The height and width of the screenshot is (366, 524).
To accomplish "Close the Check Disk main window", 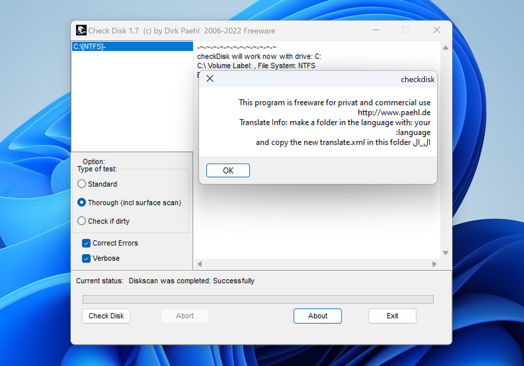I will coord(436,30).
